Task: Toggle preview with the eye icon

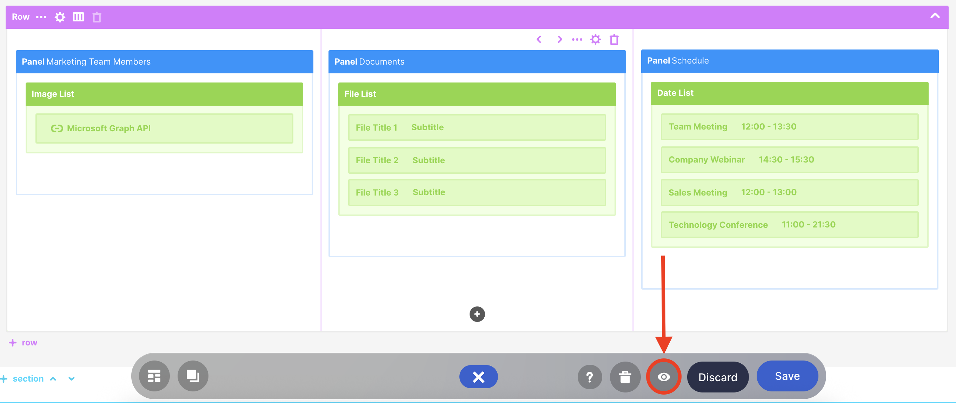Action: pyautogui.click(x=664, y=377)
